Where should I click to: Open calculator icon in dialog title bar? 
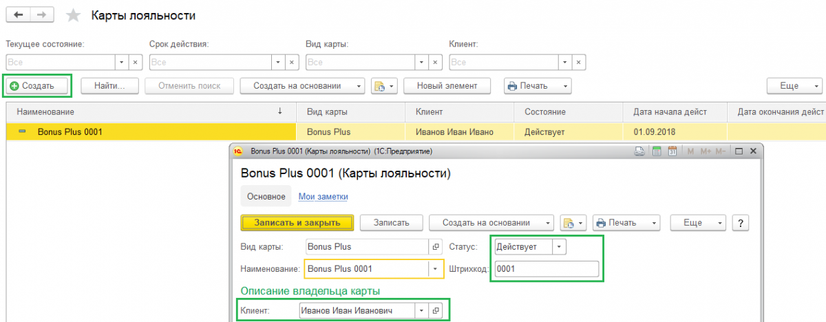point(656,151)
